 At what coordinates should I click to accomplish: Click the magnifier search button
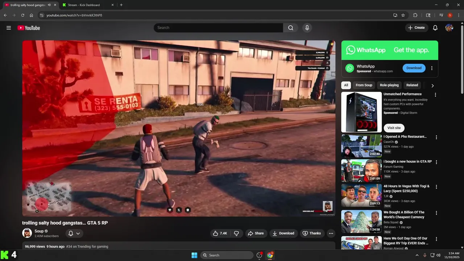click(291, 28)
